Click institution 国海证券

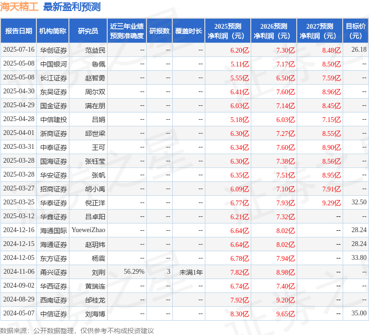click(54, 161)
